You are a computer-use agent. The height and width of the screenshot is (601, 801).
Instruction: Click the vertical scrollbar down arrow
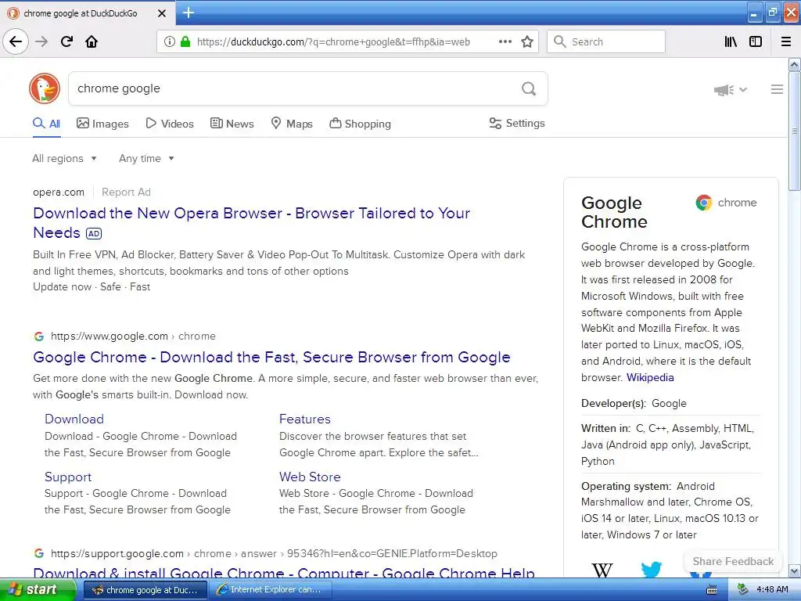tap(795, 570)
